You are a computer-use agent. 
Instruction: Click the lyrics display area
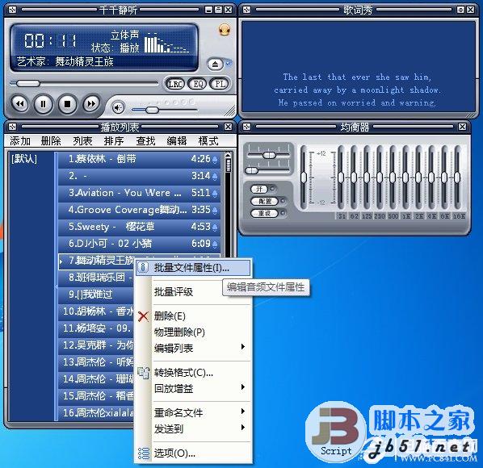pos(359,66)
